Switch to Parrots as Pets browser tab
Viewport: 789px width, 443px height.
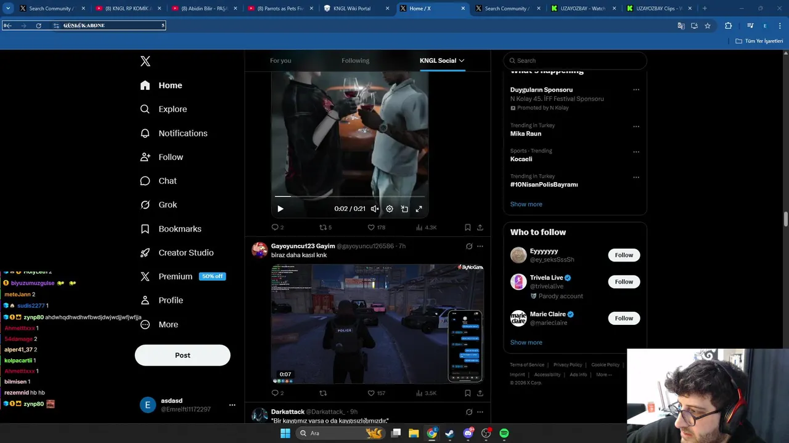[x=281, y=9]
